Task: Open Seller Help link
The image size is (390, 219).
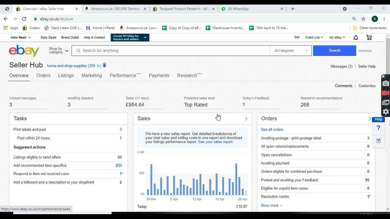Action: [367, 66]
